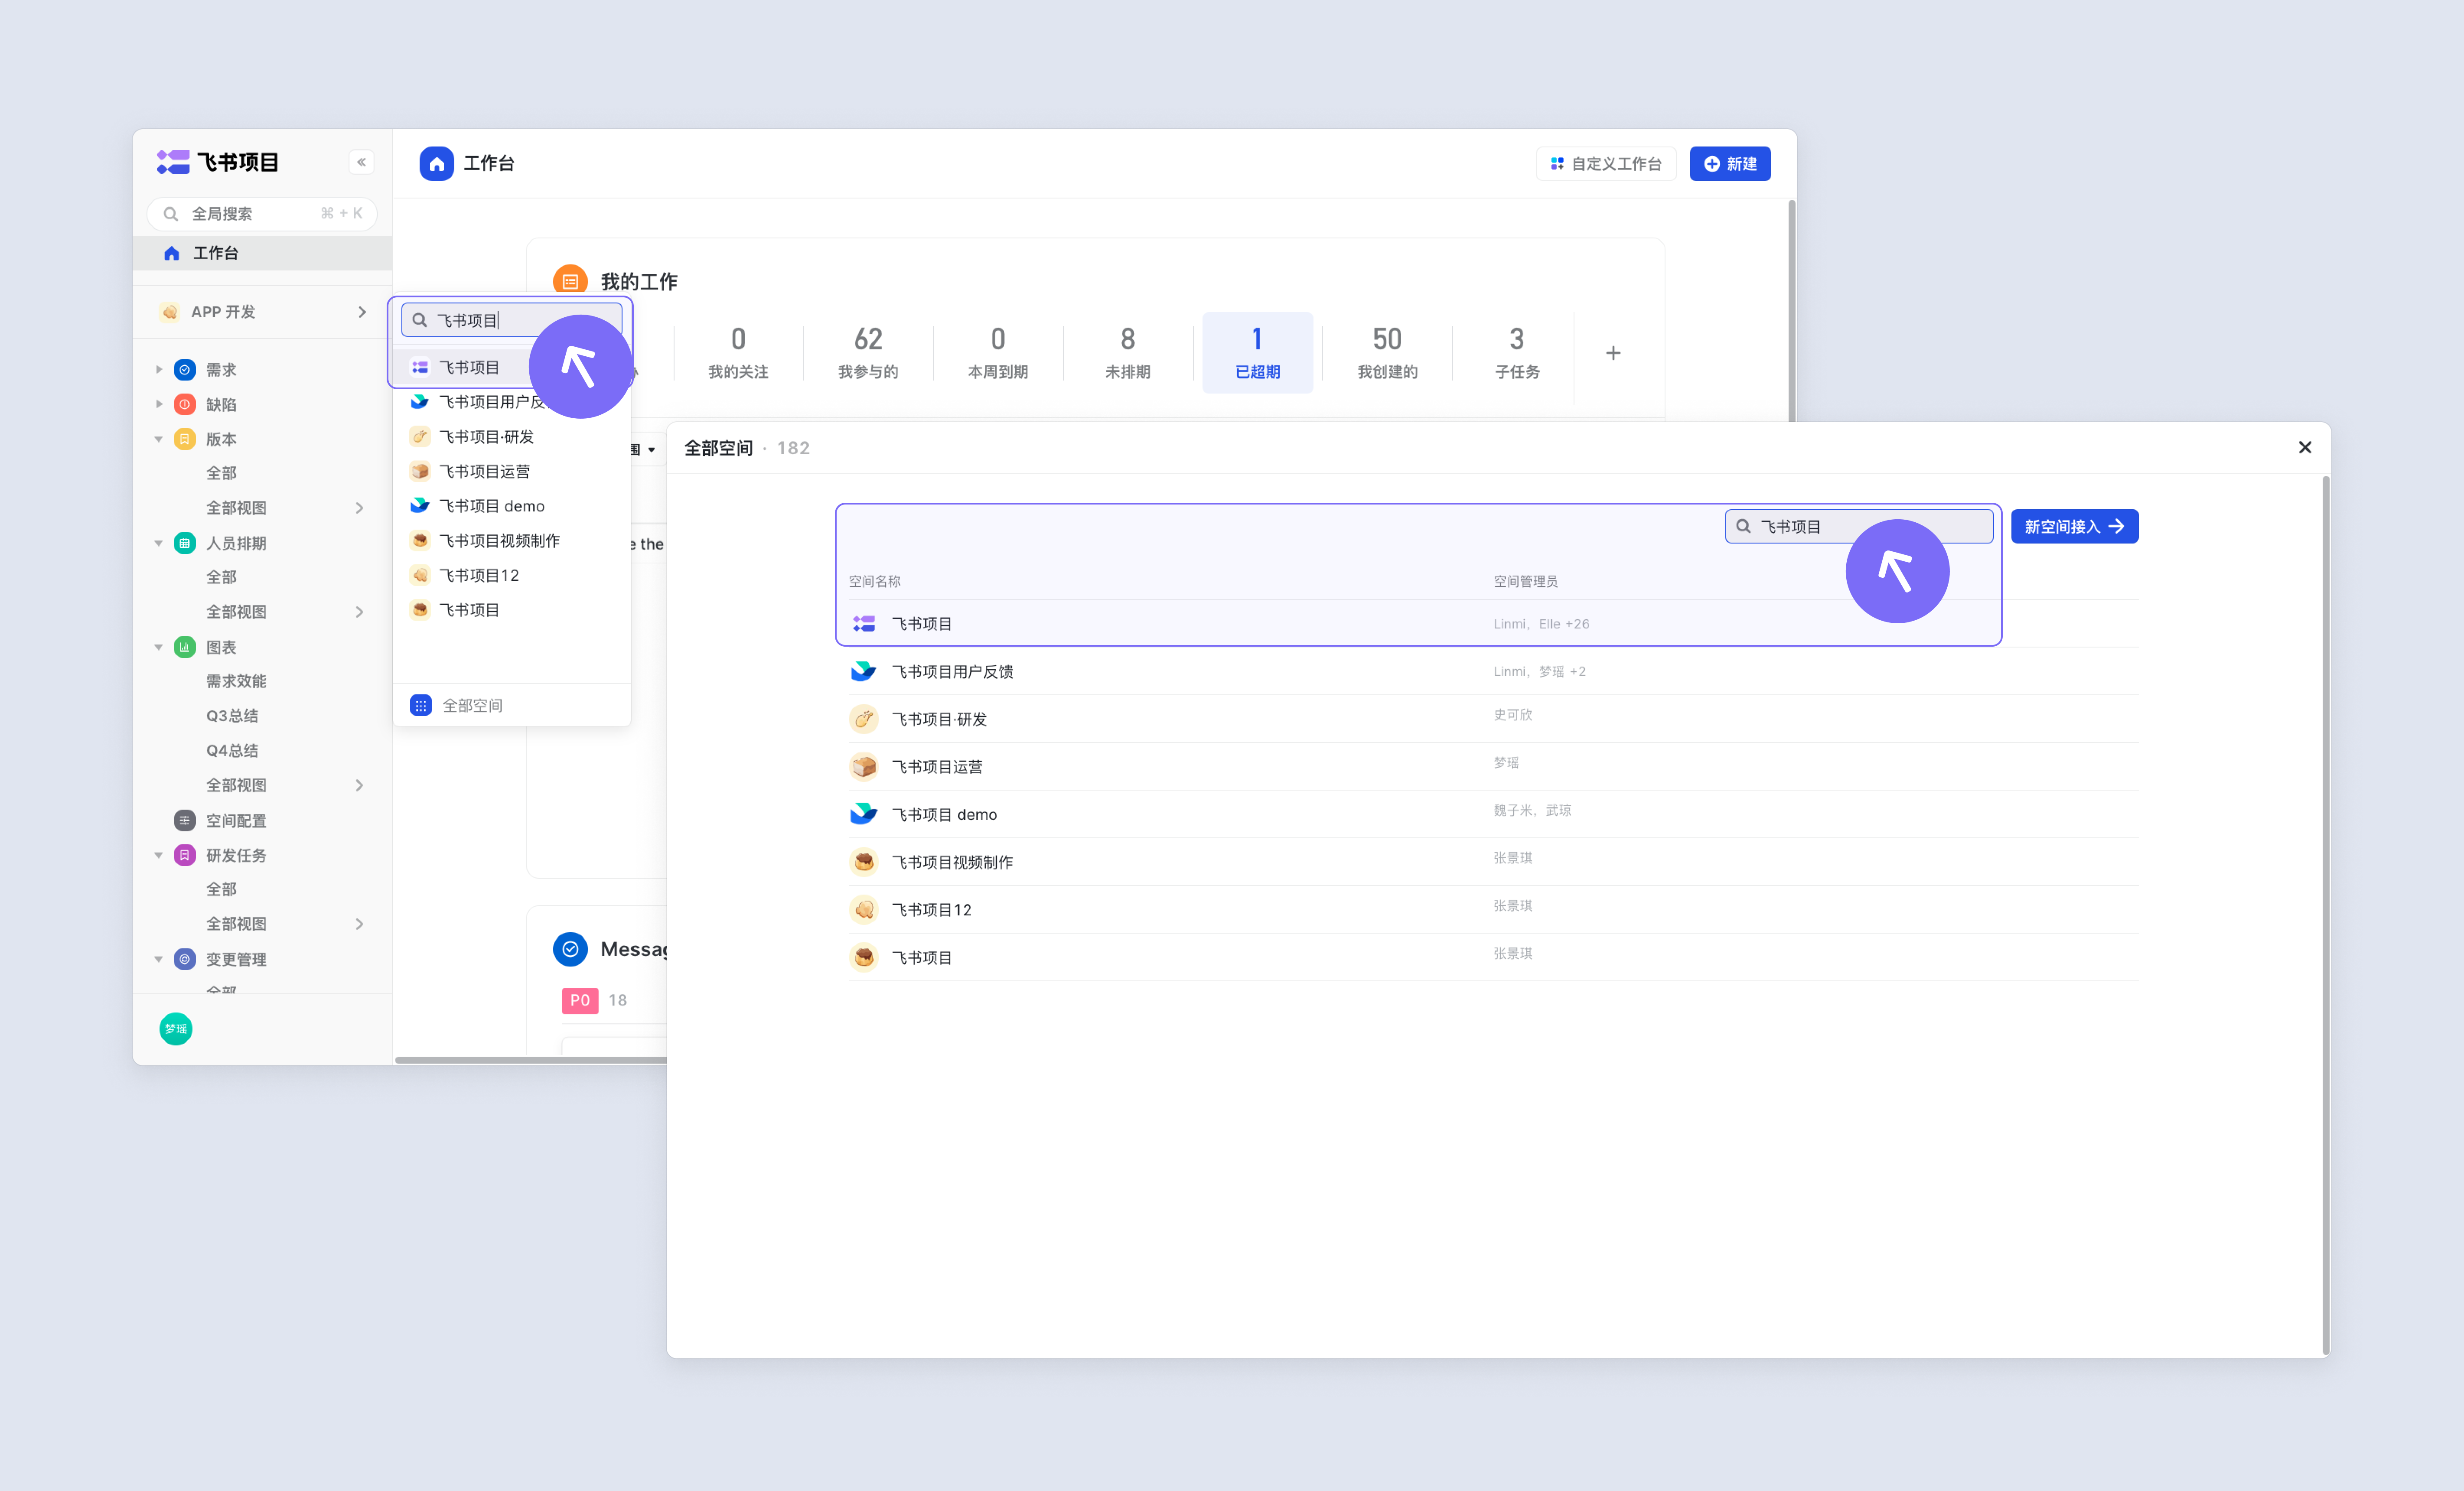
Task: Open Q3总结 under 图表
Action: 232,716
